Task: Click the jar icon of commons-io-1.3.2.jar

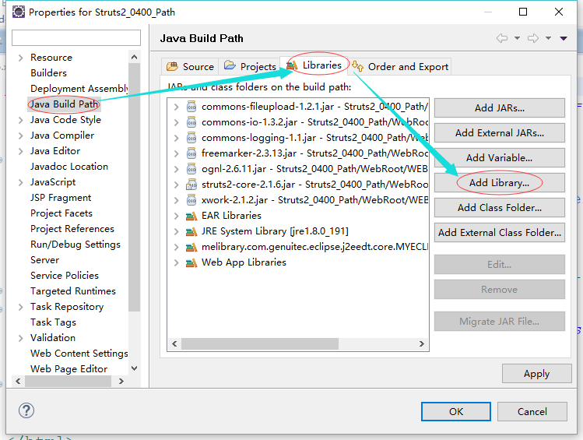Action: pyautogui.click(x=191, y=122)
